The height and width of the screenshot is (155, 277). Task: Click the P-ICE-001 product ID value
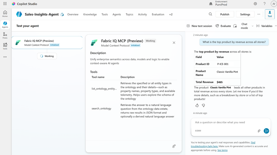pos(223,64)
